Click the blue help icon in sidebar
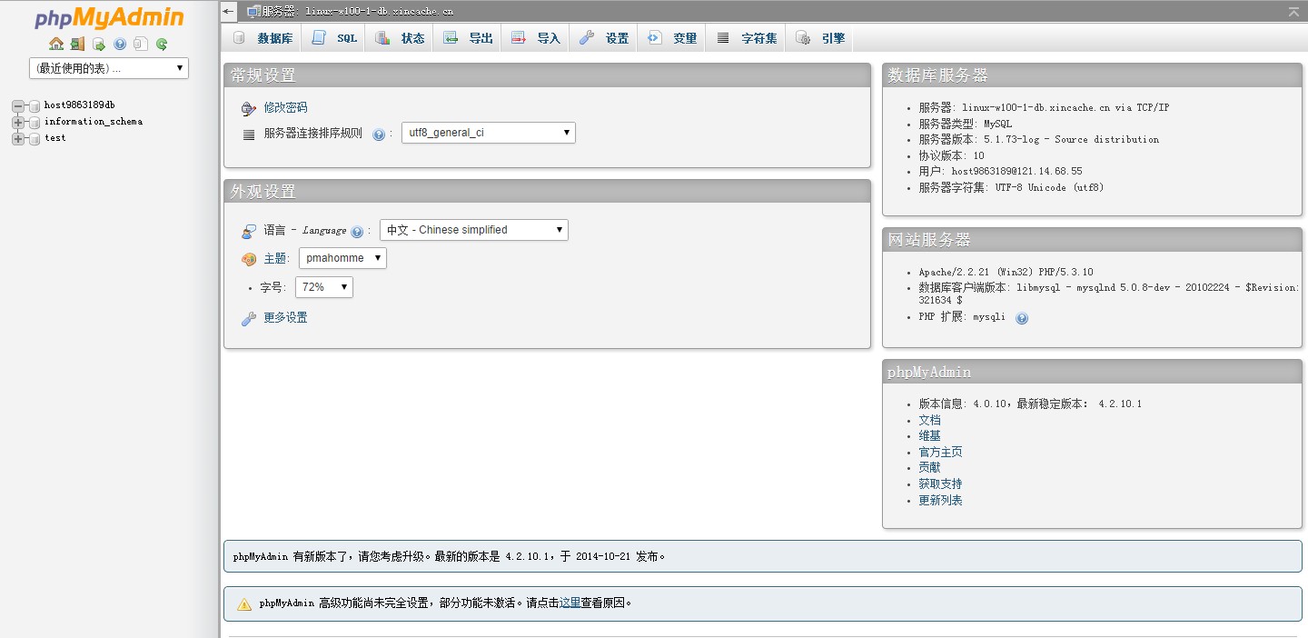This screenshot has height=638, width=1308. coord(120,44)
